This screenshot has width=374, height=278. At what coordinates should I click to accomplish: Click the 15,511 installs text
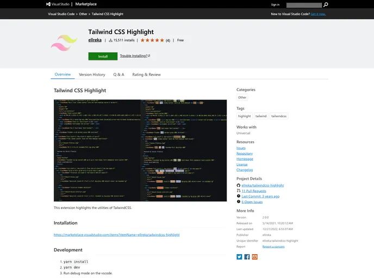pyautogui.click(x=124, y=40)
